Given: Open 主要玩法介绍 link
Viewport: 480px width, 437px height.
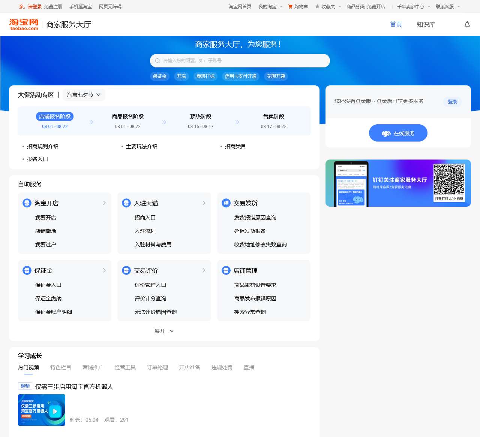Looking at the screenshot, I should pyautogui.click(x=142, y=146).
